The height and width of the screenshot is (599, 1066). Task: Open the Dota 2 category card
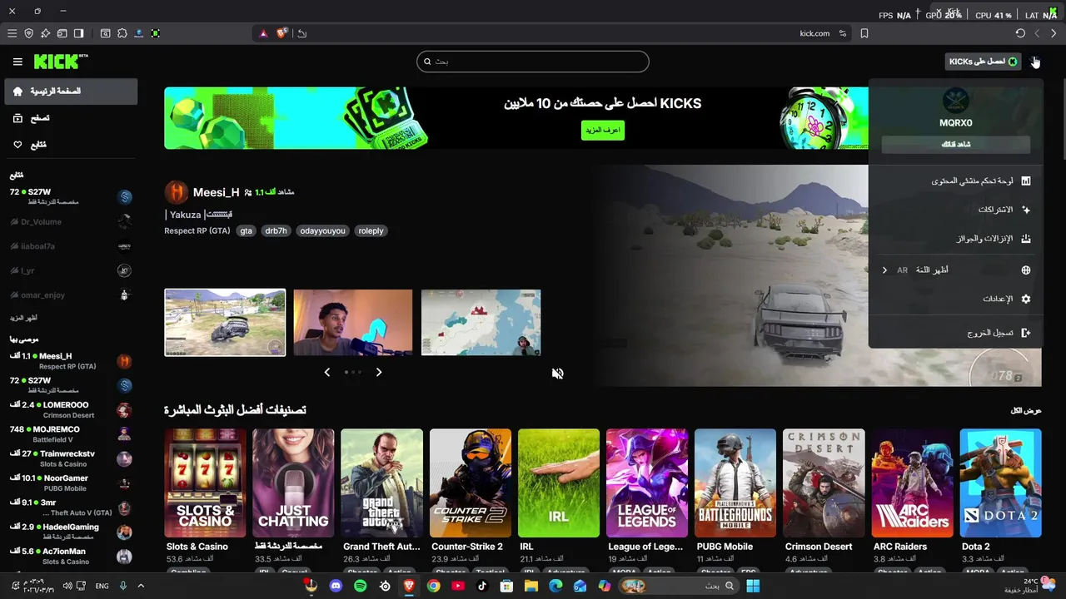click(1000, 483)
